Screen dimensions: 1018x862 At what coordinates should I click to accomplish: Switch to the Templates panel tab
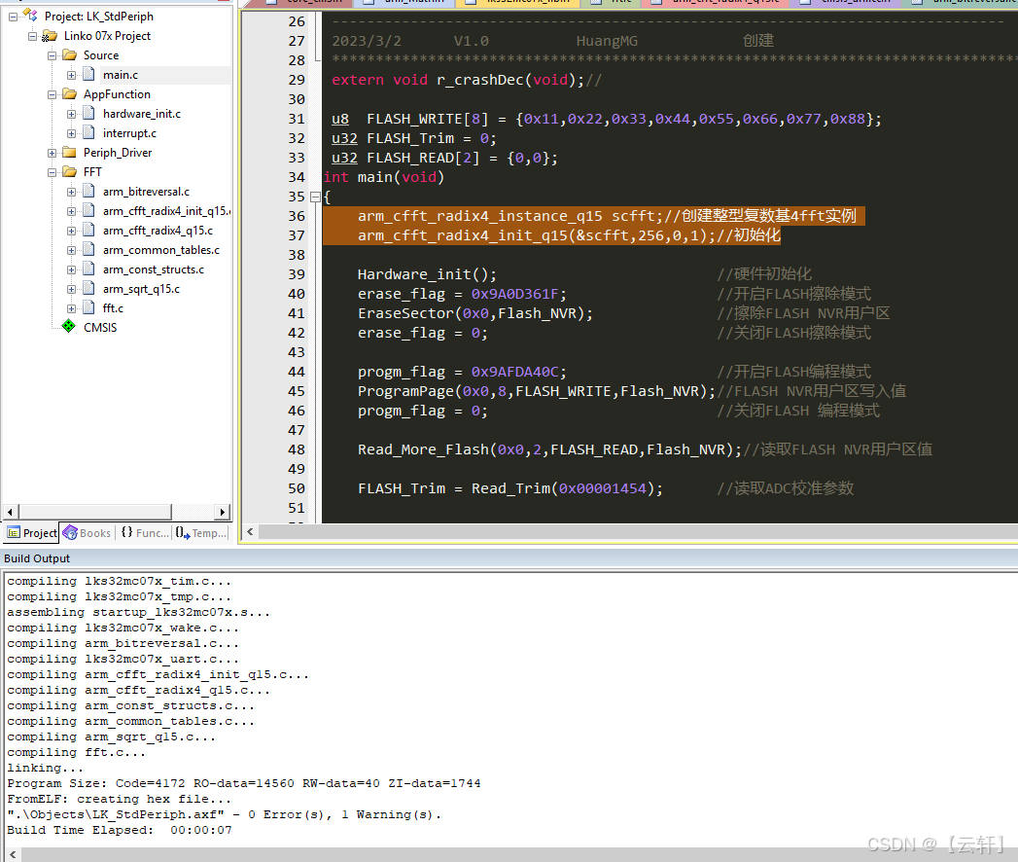click(200, 532)
